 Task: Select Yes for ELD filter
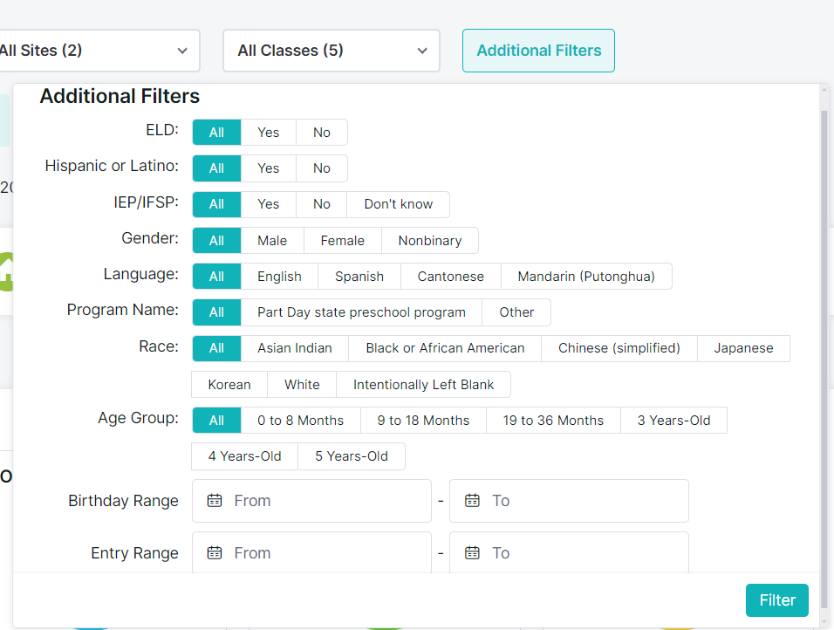click(268, 132)
